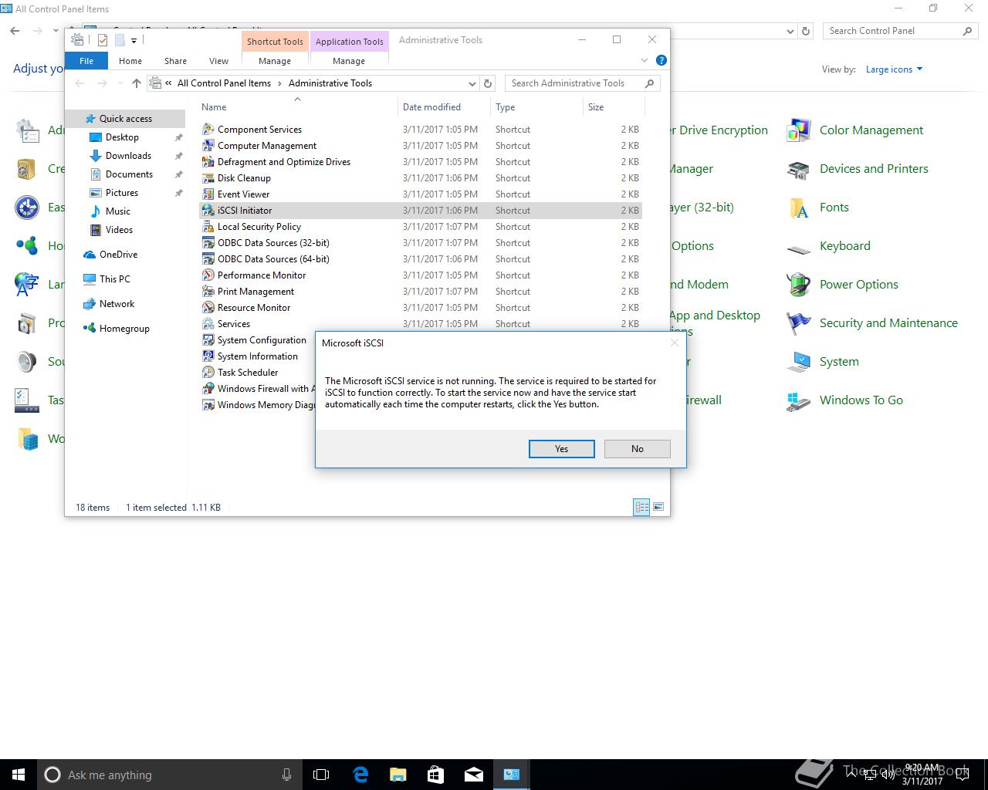Select the System Information icon
The width and height of the screenshot is (988, 790).
[208, 356]
